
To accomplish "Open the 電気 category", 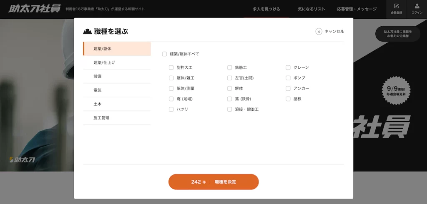I will 117,90.
